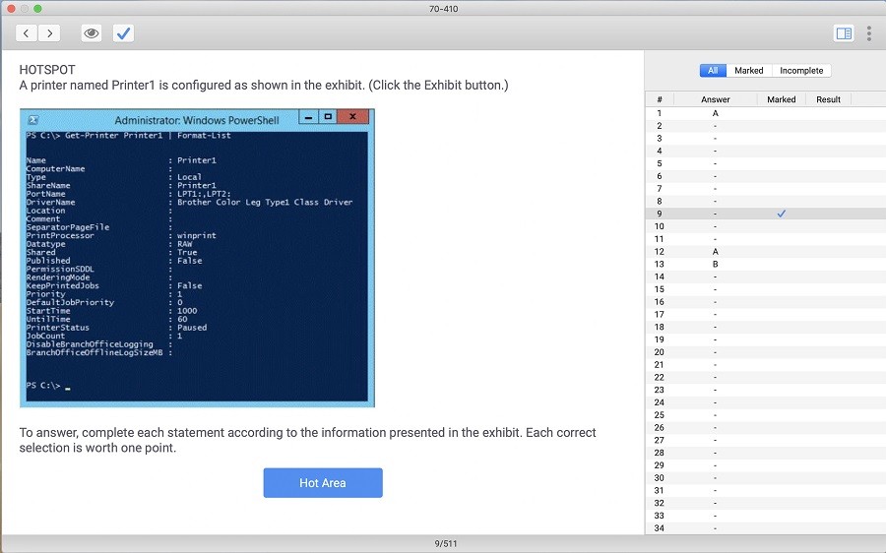Open the three-dot more options menu
This screenshot has height=553, width=886.
pyautogui.click(x=869, y=33)
